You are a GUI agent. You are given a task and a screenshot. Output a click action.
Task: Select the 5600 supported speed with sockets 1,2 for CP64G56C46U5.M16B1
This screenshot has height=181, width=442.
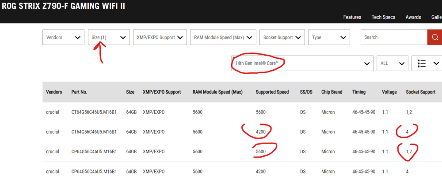261,151
